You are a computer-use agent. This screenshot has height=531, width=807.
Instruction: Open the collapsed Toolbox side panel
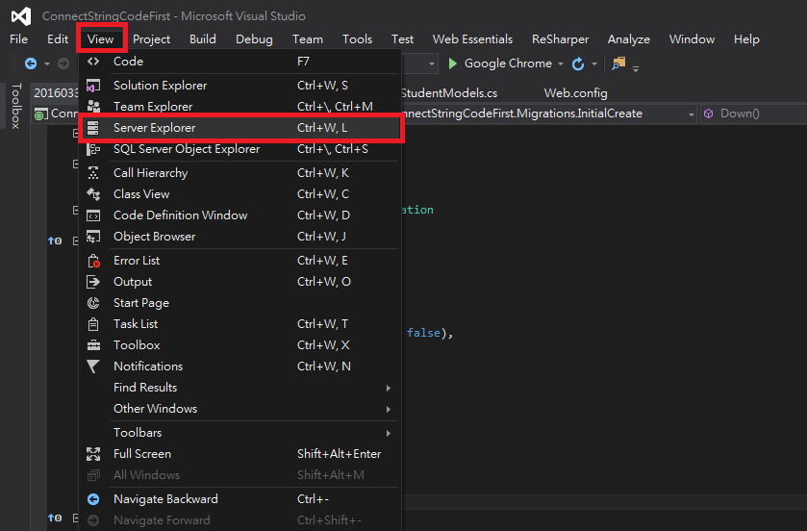click(16, 106)
